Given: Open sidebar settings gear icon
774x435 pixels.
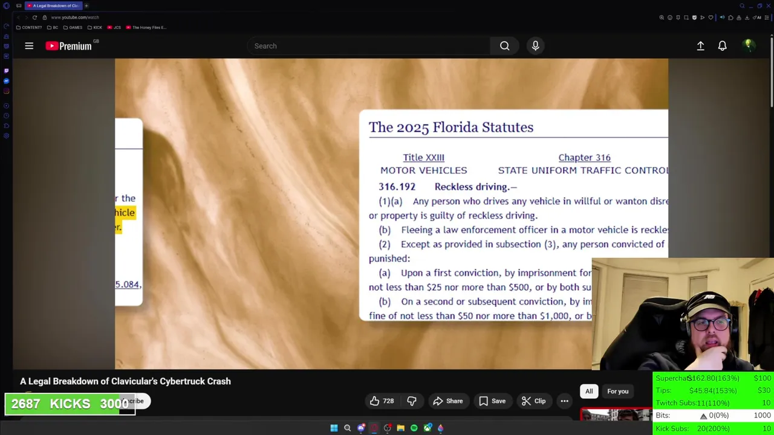Looking at the screenshot, I should point(6,136).
